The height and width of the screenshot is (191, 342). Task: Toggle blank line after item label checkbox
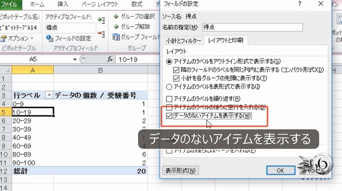click(169, 107)
